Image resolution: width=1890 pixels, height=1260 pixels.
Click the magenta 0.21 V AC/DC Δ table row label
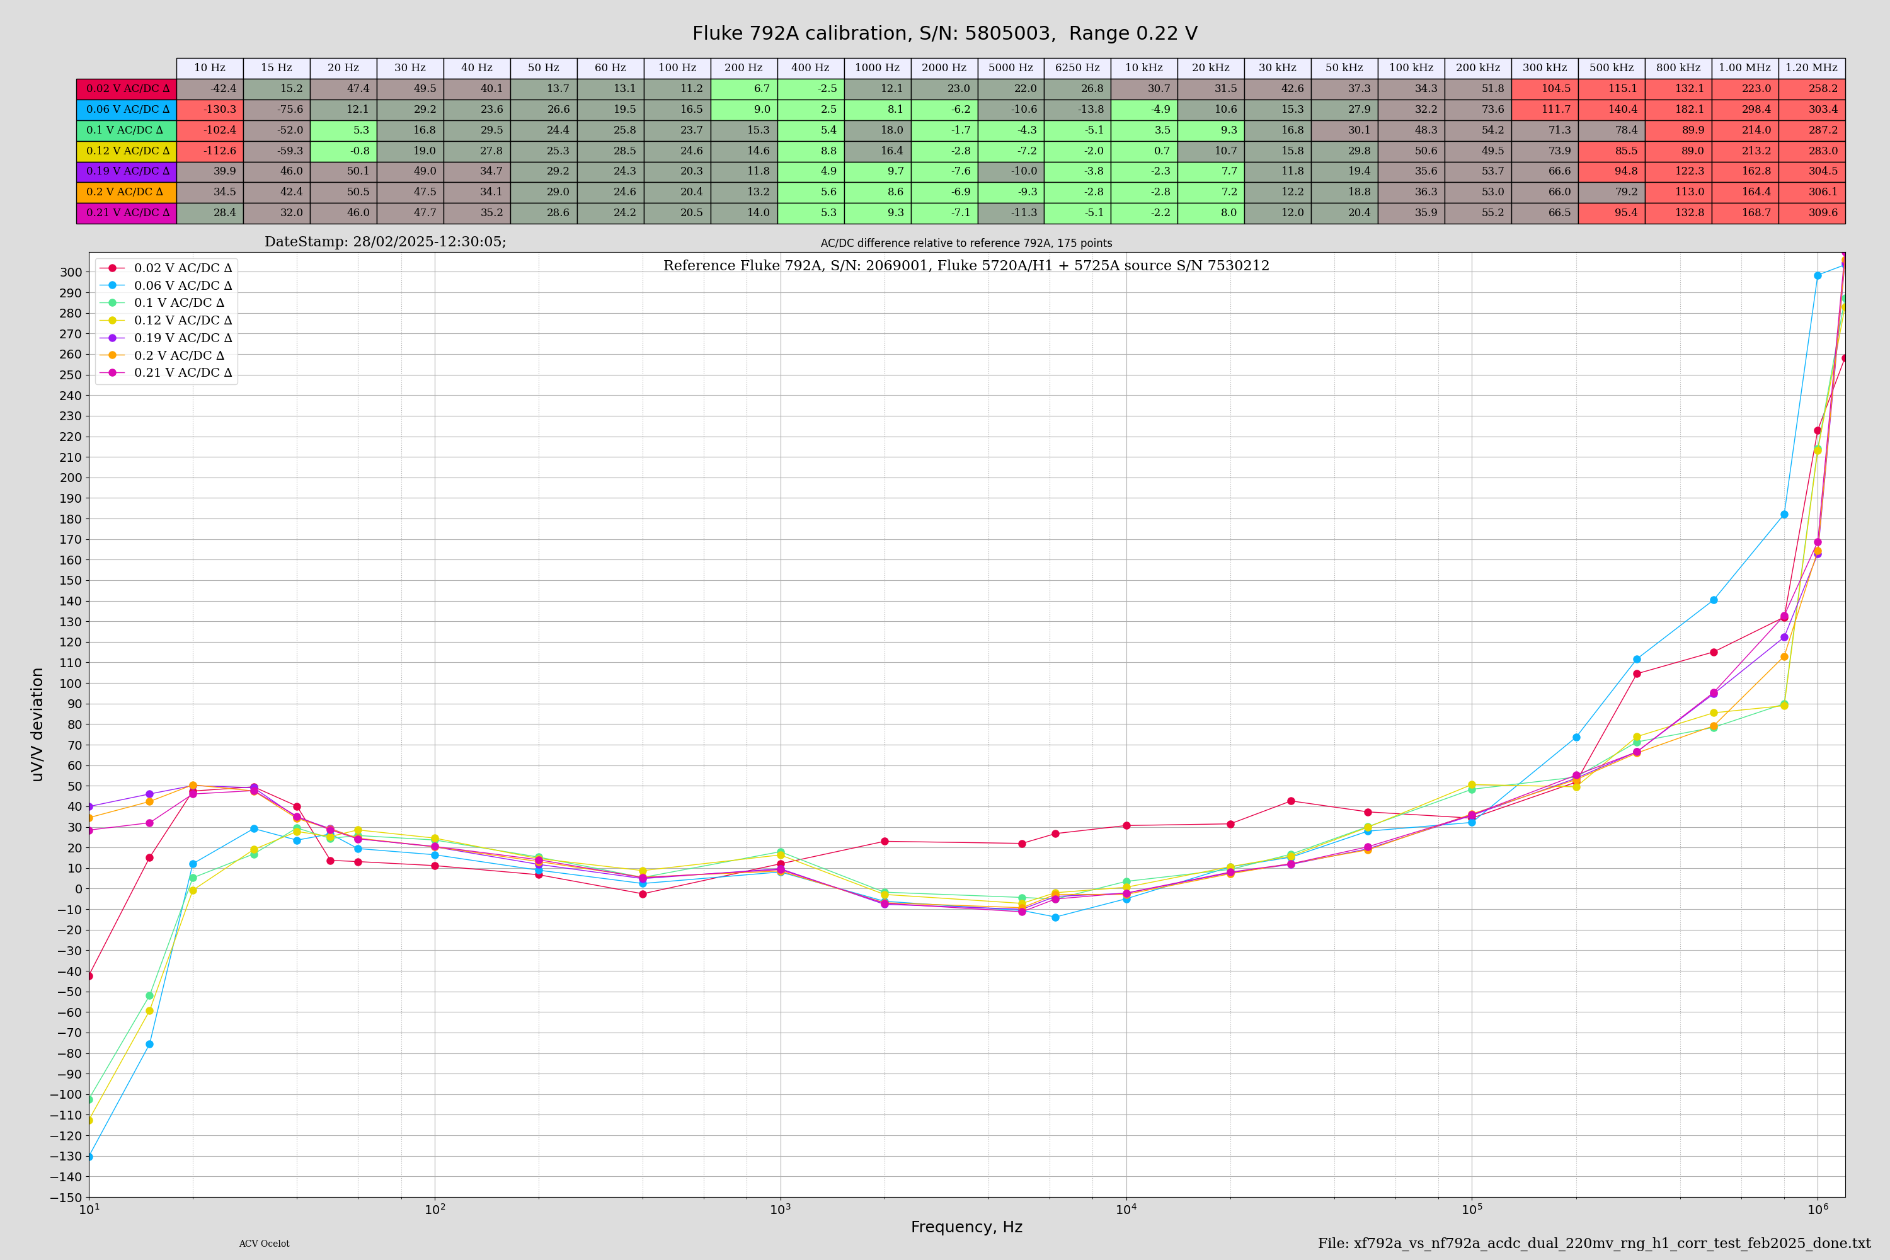click(127, 213)
